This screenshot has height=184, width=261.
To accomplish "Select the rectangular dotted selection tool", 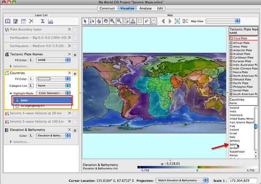I will 140,21.
